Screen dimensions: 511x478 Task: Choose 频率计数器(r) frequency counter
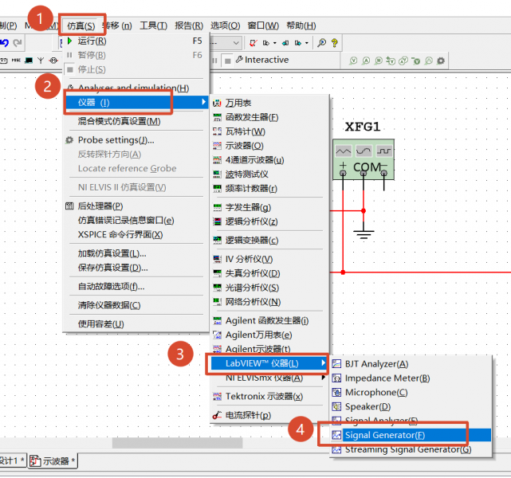coord(269,188)
